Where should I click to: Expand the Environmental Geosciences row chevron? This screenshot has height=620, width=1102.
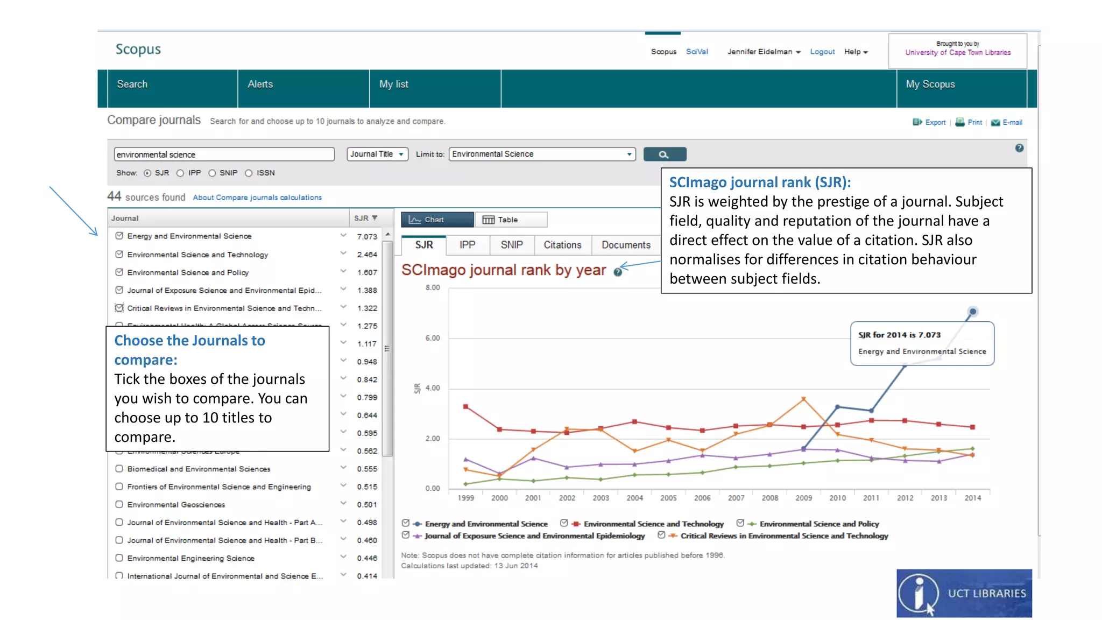[343, 503]
